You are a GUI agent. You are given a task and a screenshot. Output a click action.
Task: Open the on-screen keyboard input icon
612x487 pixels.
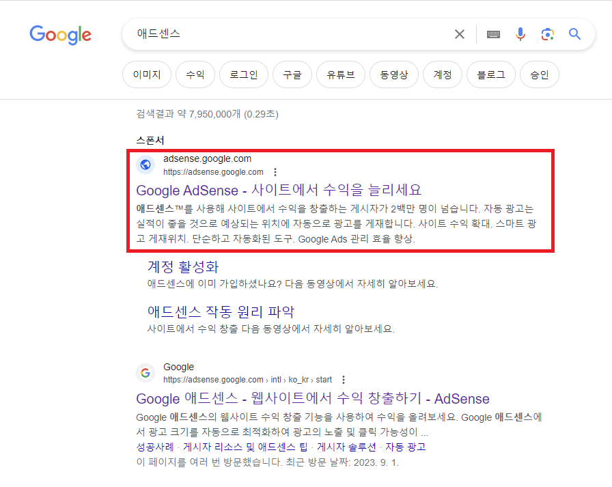[493, 33]
